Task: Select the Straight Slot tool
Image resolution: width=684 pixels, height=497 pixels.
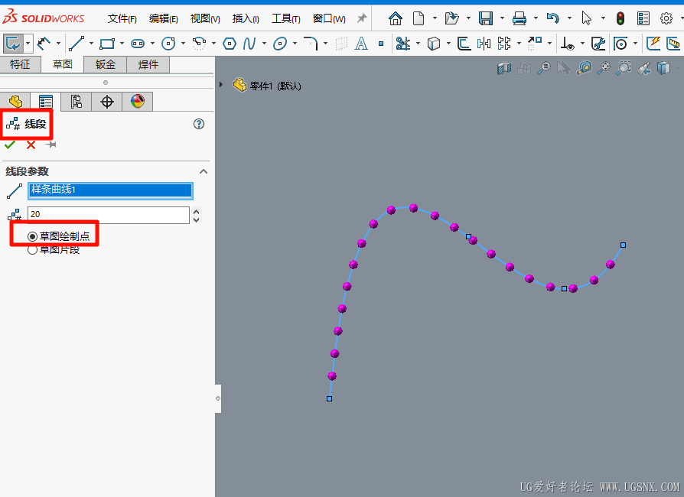Action: [138, 44]
